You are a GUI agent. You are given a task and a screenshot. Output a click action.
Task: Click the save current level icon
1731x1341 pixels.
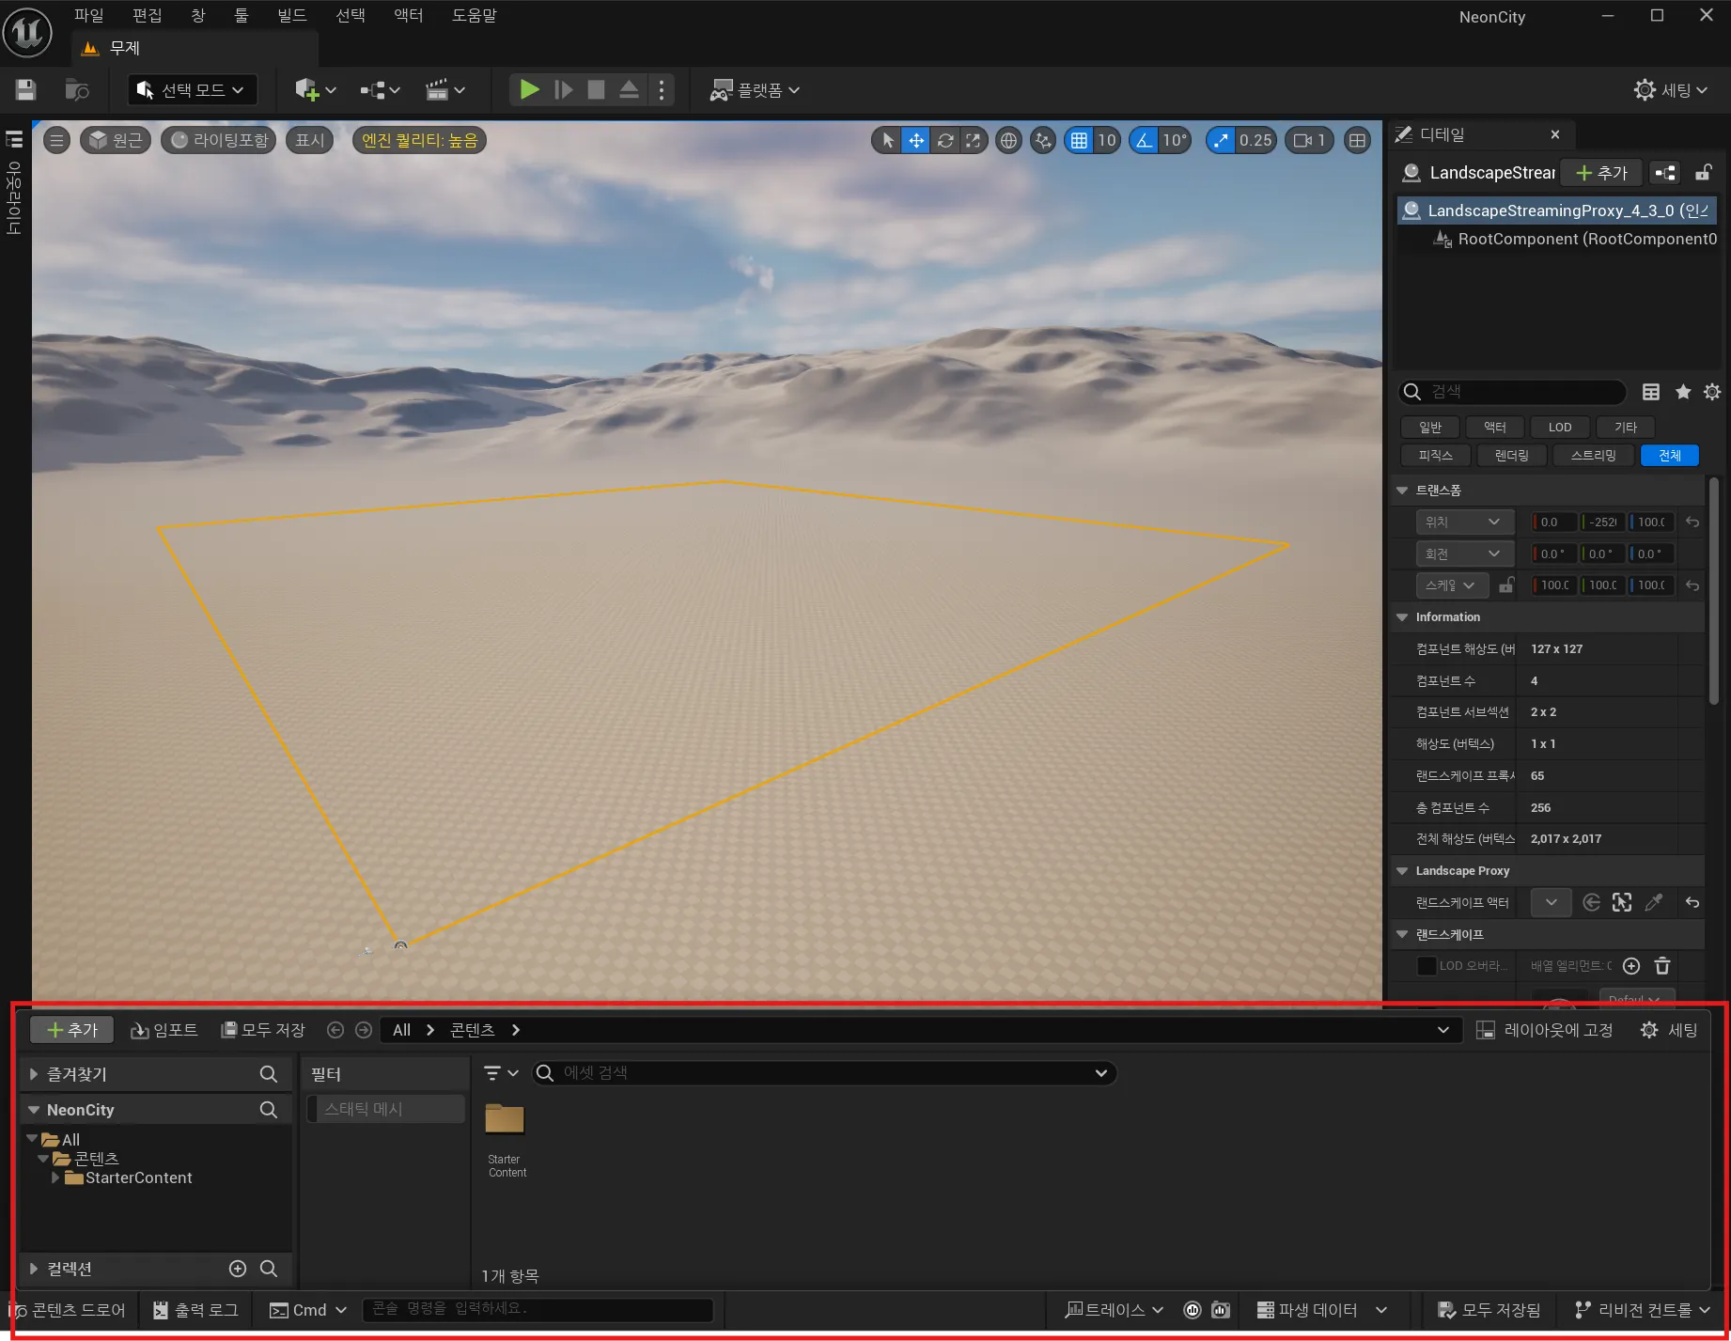pyautogui.click(x=25, y=89)
